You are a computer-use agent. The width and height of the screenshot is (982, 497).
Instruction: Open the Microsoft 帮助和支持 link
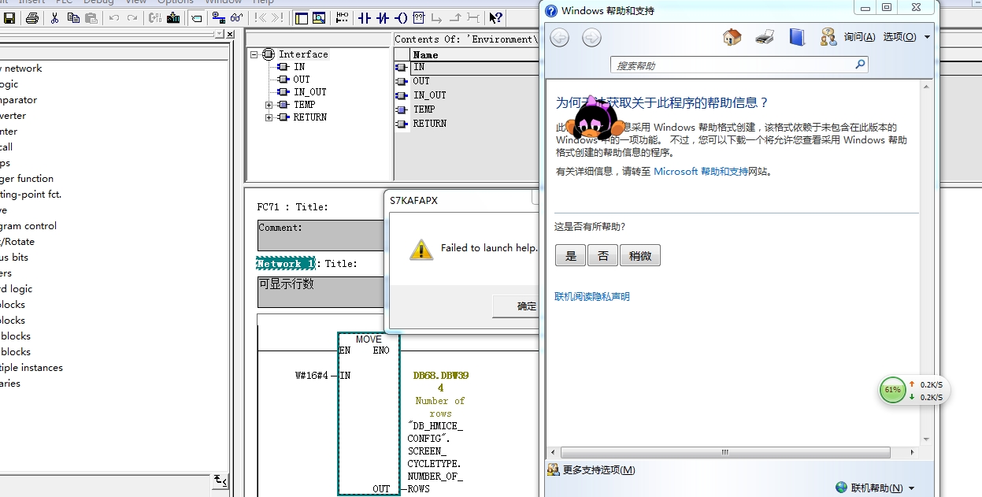click(x=700, y=171)
